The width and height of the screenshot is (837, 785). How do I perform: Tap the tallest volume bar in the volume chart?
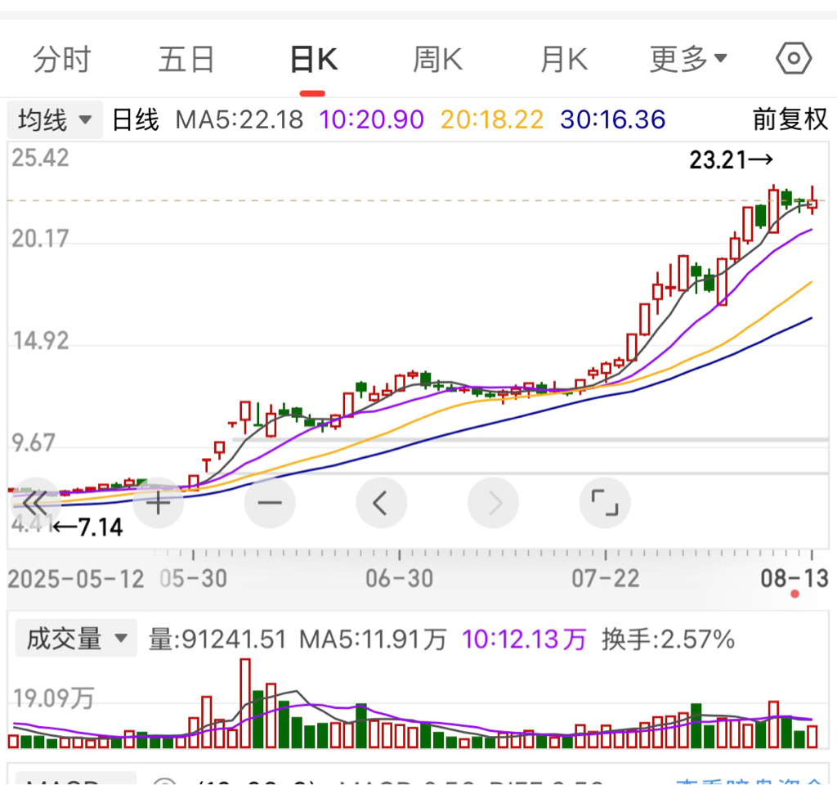245,702
